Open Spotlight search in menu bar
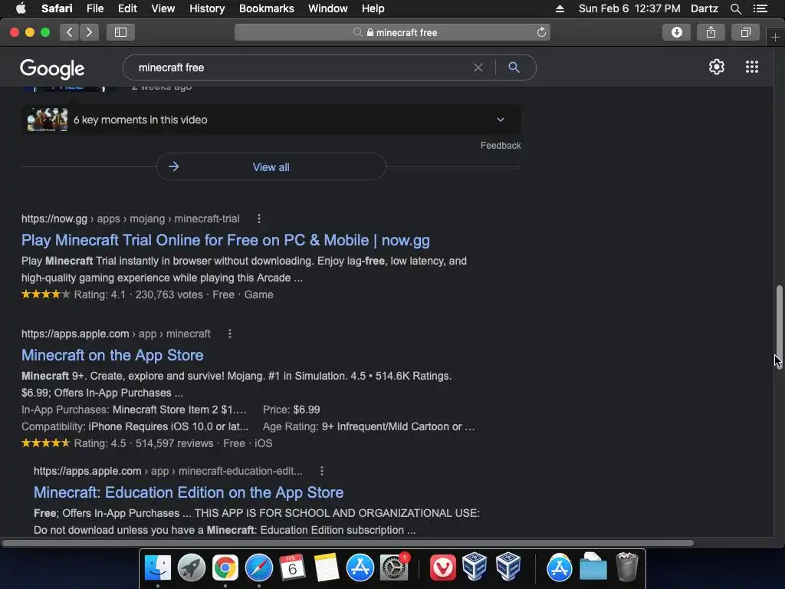 pyautogui.click(x=735, y=8)
